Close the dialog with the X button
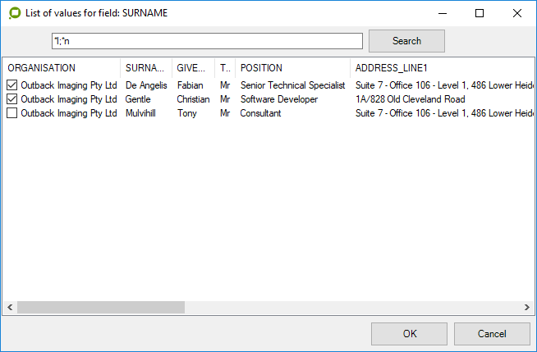 coord(517,13)
